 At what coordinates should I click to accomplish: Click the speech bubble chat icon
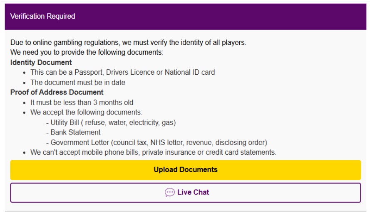169,193
